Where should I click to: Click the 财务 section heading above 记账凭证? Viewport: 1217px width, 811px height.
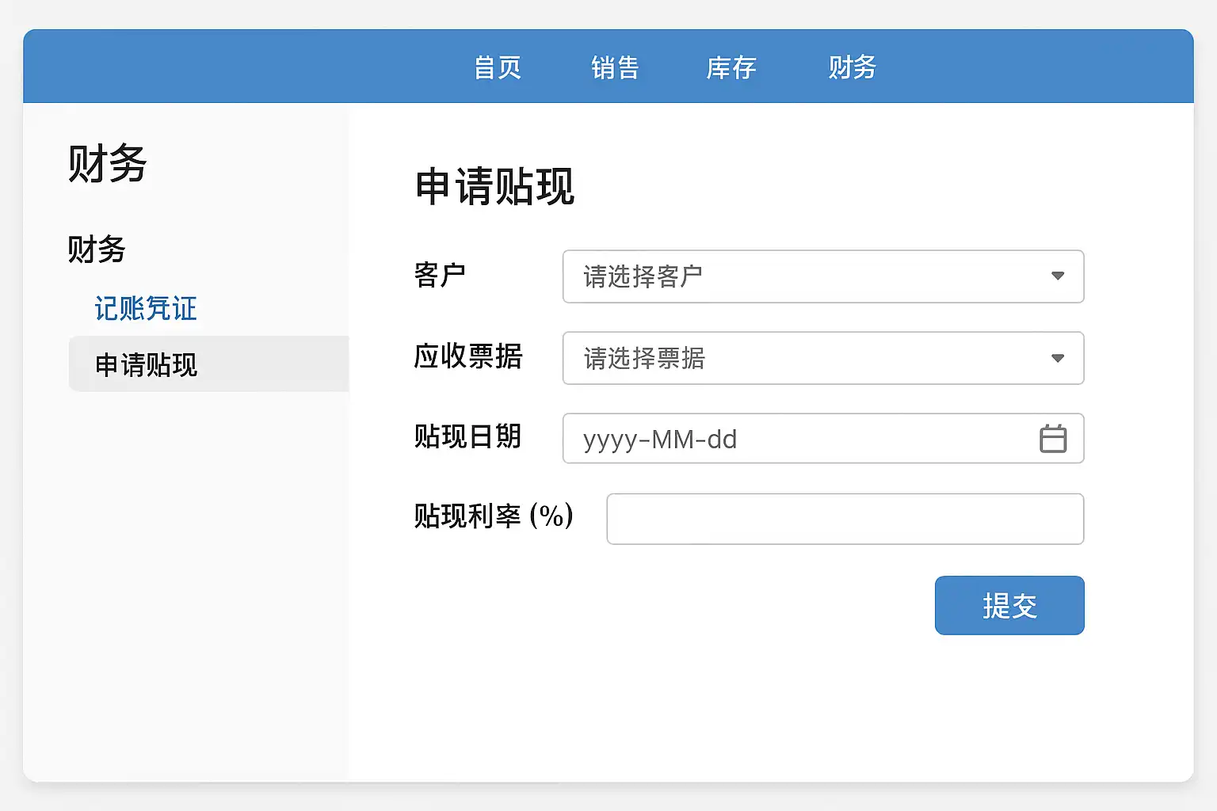(97, 249)
